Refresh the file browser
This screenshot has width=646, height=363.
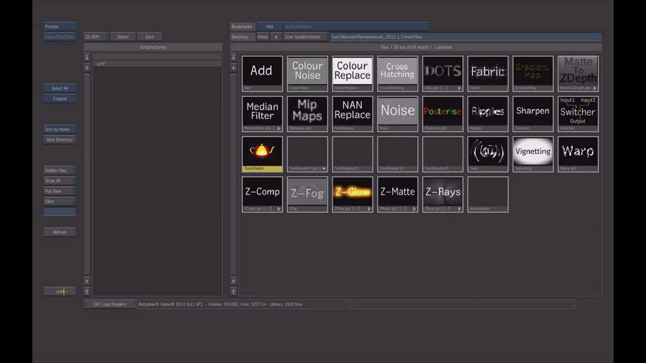60,232
